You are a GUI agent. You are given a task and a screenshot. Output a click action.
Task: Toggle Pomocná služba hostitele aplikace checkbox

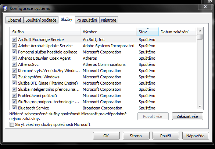pyautogui.click(x=14, y=52)
